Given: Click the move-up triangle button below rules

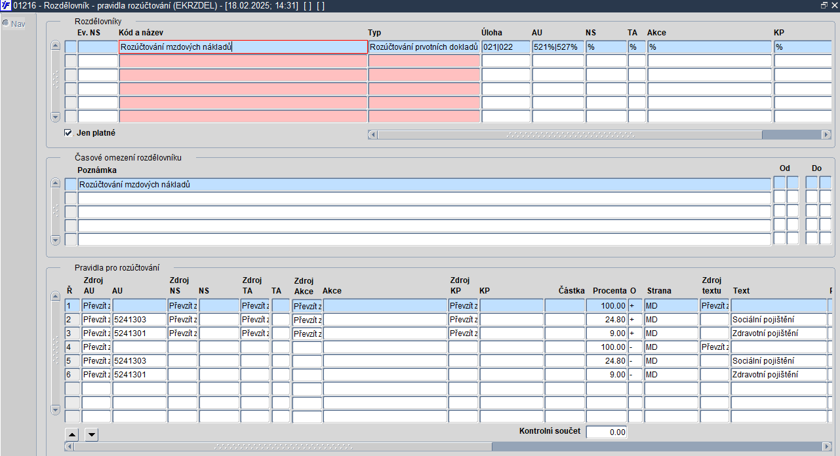Looking at the screenshot, I should pyautogui.click(x=73, y=434).
